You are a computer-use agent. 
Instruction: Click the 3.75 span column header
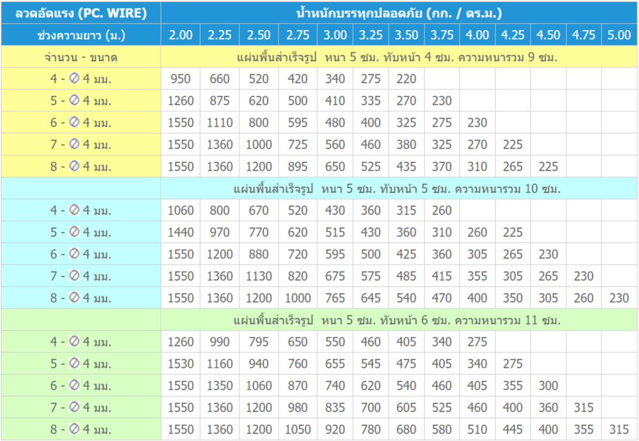pos(442,35)
